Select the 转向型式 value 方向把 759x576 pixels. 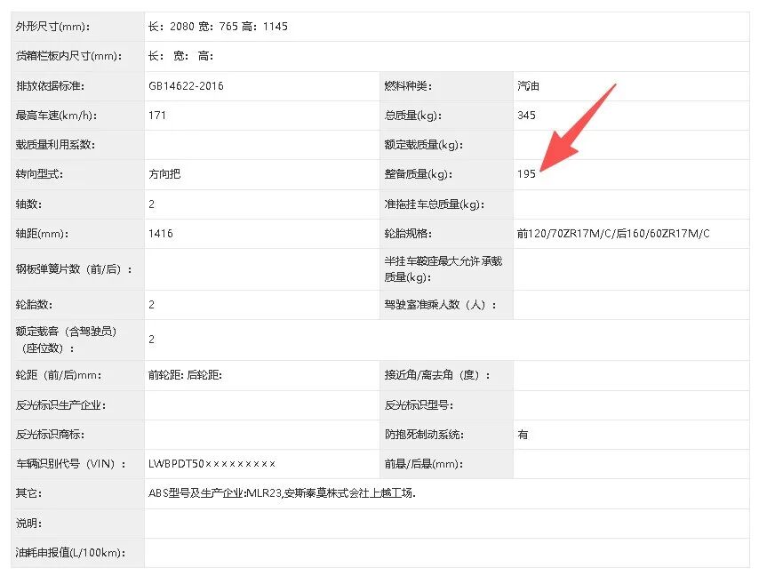[164, 174]
